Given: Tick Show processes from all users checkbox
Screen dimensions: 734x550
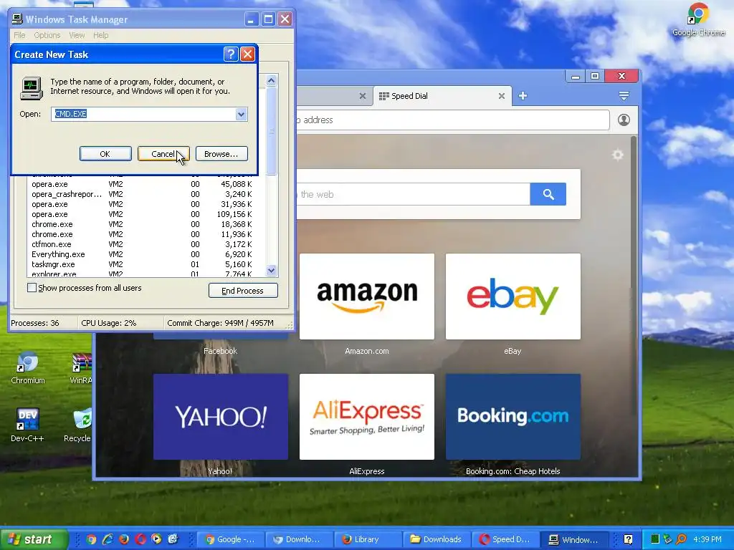Looking at the screenshot, I should [32, 288].
